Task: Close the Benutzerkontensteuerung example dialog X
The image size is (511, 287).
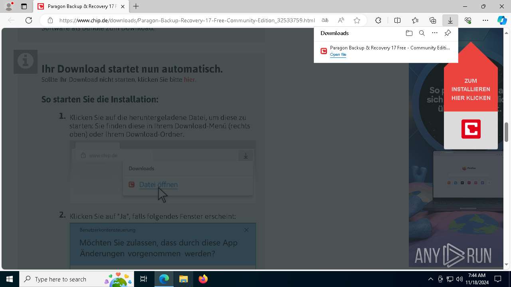Action: click(246, 230)
